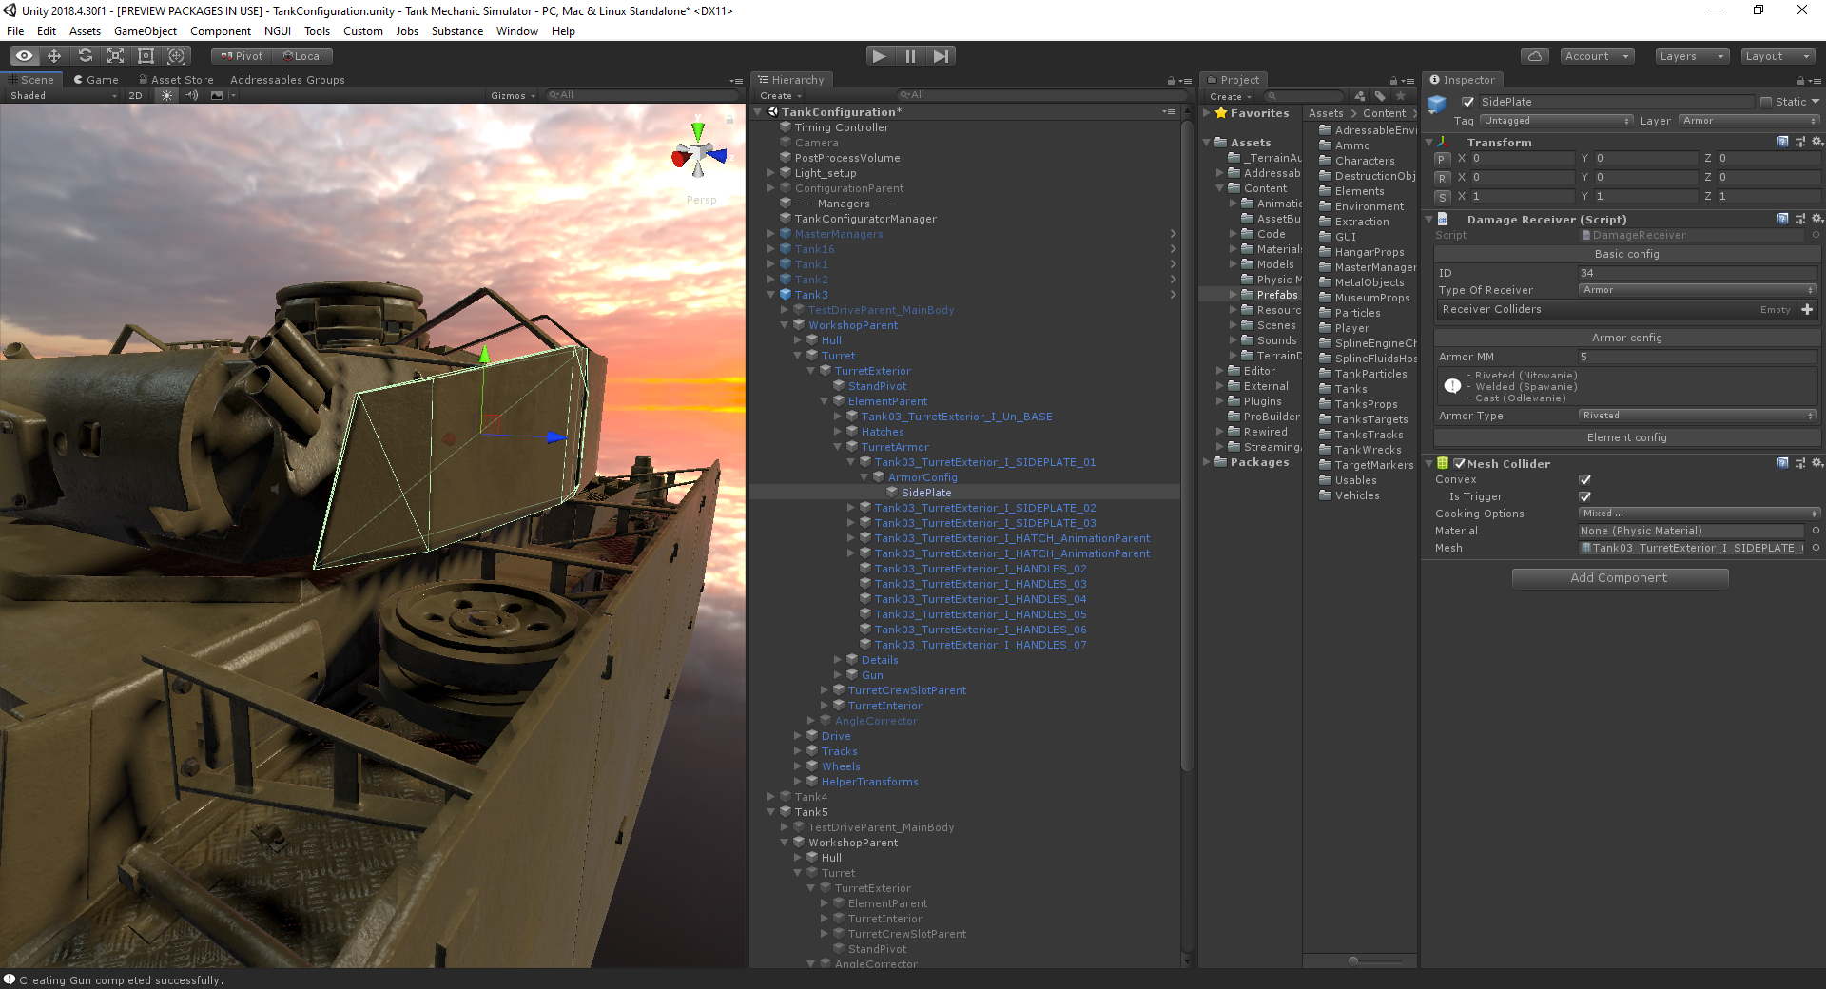
Task: Select the Scale tool in the toolbar
Action: [x=115, y=56]
